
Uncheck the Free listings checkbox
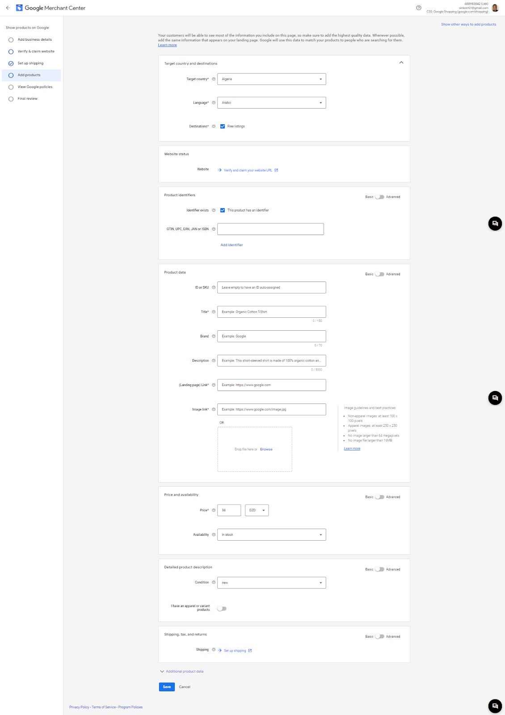[223, 126]
